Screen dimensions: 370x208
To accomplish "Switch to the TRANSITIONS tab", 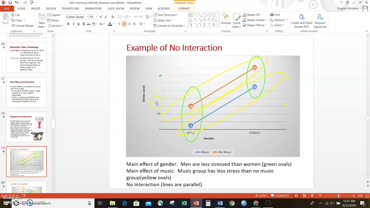I will [70, 9].
